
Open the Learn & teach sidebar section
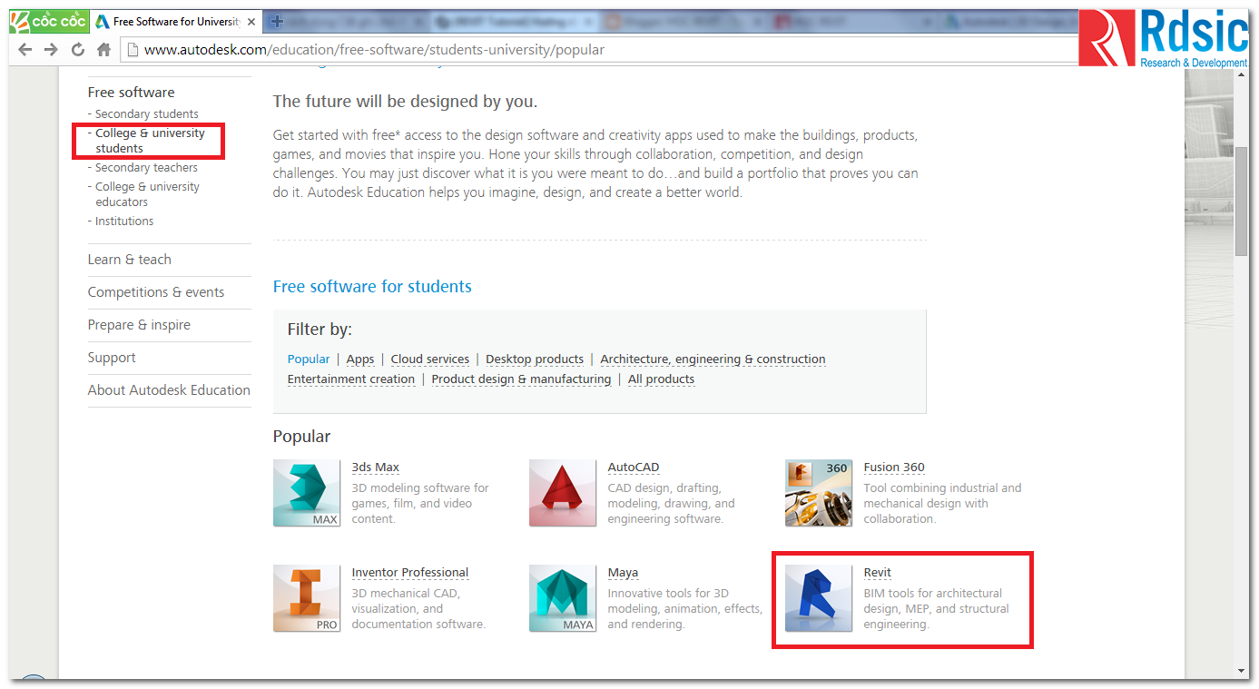[x=130, y=260]
